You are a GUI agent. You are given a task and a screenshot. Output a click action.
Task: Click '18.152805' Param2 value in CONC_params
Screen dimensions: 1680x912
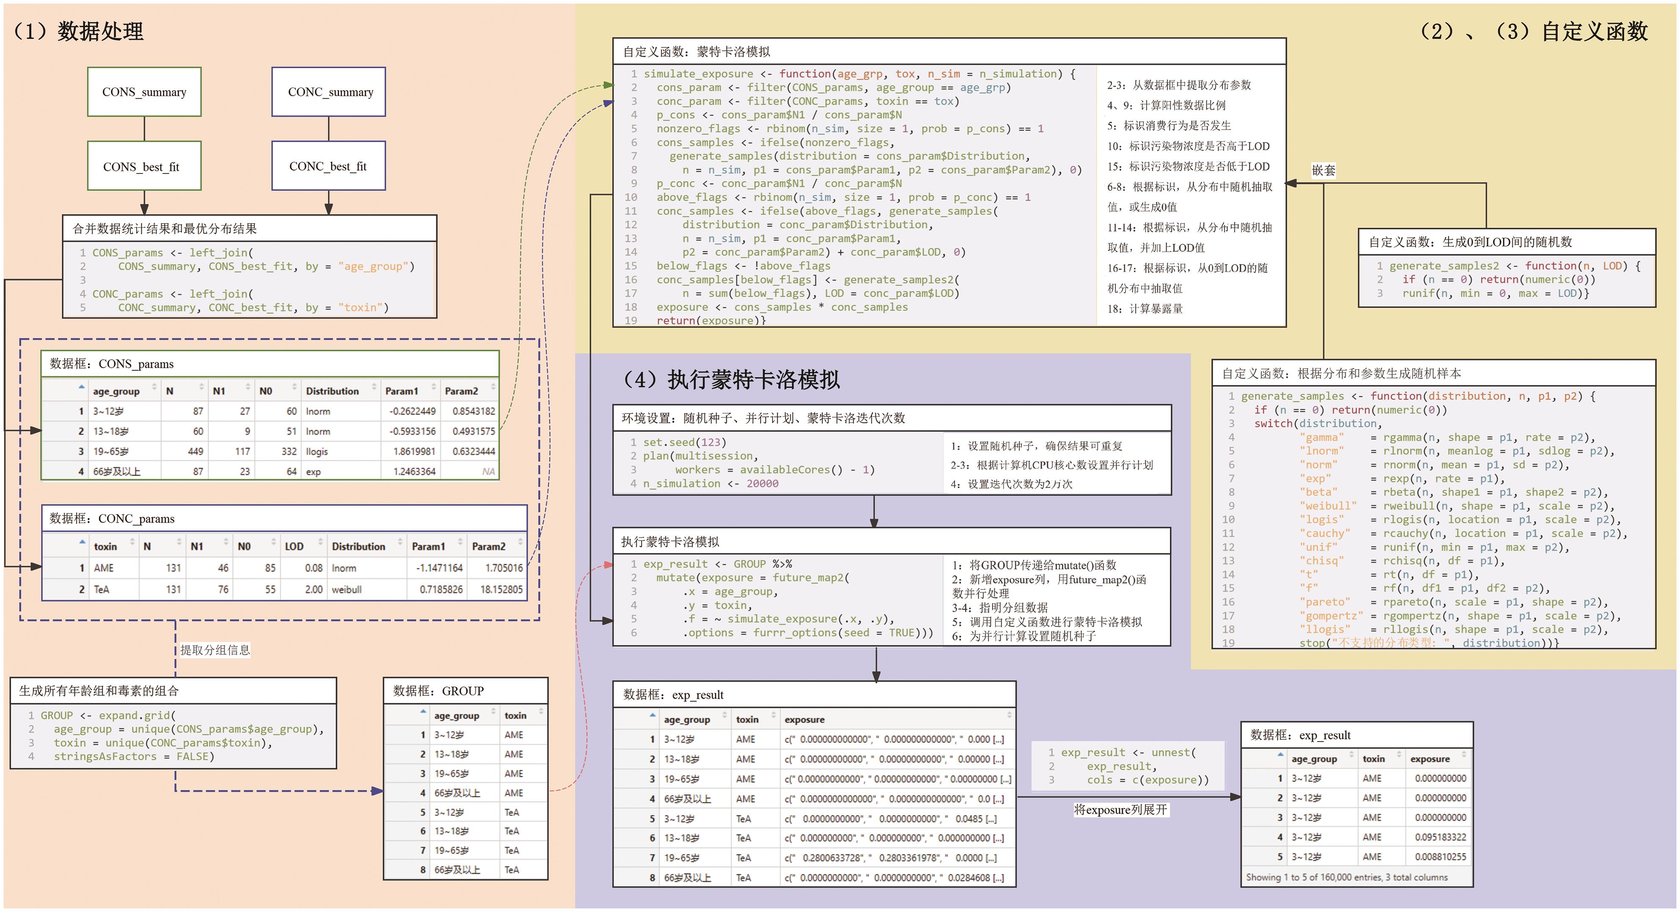[502, 590]
